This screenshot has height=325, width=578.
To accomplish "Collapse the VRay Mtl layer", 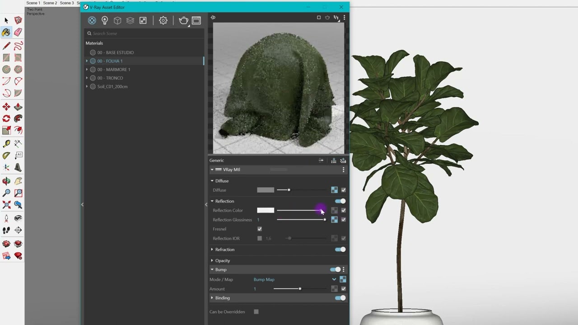I will [x=212, y=170].
